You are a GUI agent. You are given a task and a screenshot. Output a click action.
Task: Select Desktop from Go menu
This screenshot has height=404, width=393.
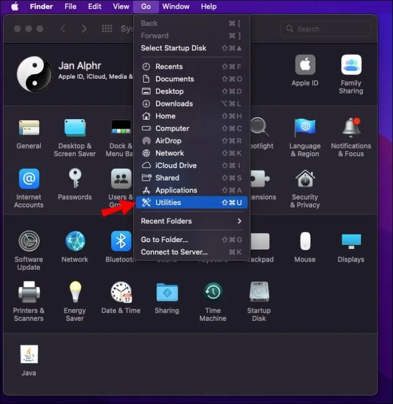(191, 91)
